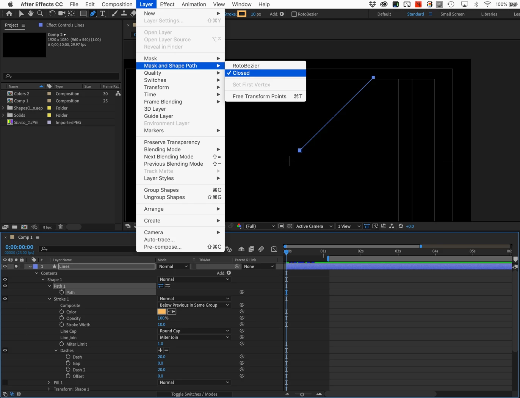
Task: Toggle visibility eye for Dashes
Action: [5, 350]
